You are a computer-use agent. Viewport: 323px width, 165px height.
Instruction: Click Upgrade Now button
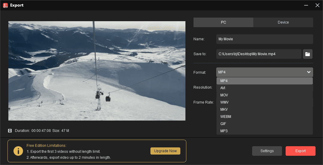click(165, 151)
